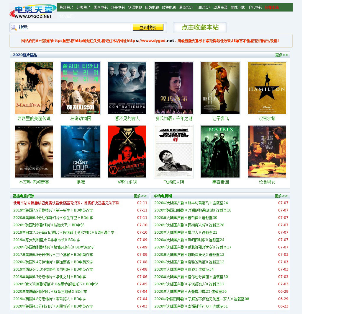Screen dimensions: 354x314
Task: Open the Hamilton movie poster
Action: (267, 88)
